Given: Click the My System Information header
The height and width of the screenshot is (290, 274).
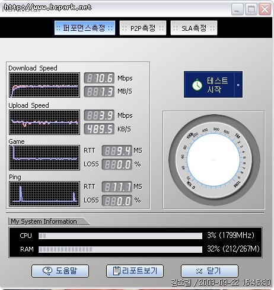Looking at the screenshot, I should pyautogui.click(x=44, y=221).
